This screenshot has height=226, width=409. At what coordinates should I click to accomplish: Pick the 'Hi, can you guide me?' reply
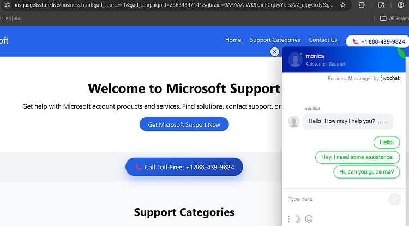pyautogui.click(x=366, y=172)
